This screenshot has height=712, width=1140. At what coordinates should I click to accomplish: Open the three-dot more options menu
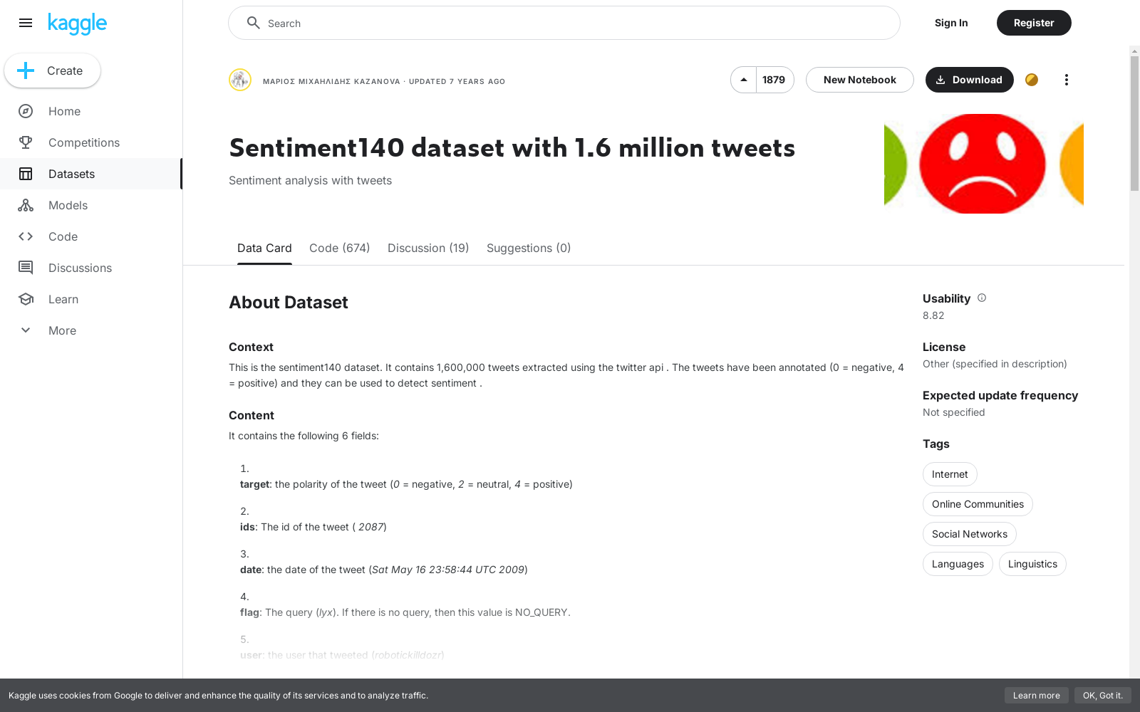coord(1067,80)
